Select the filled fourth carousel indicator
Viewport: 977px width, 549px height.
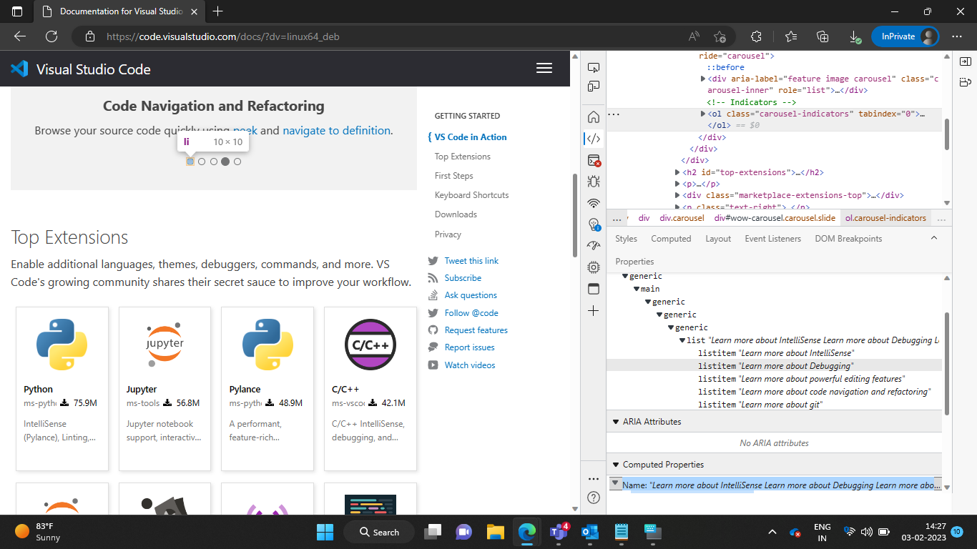225,162
